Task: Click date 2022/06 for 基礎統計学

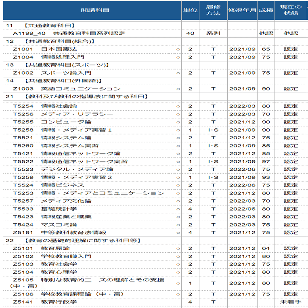Action: 242,209
